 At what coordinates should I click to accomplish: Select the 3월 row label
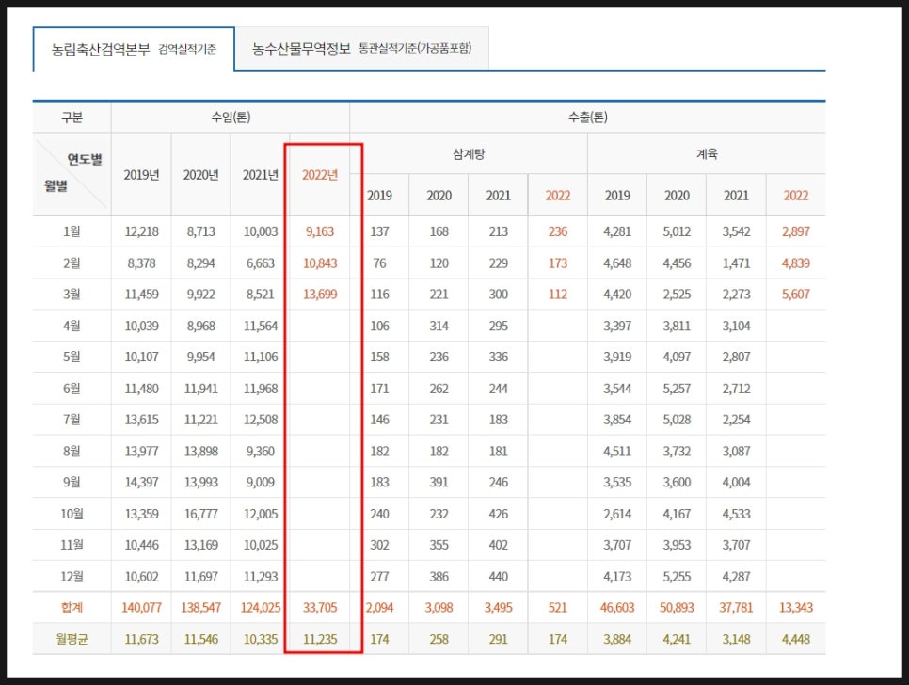(72, 295)
